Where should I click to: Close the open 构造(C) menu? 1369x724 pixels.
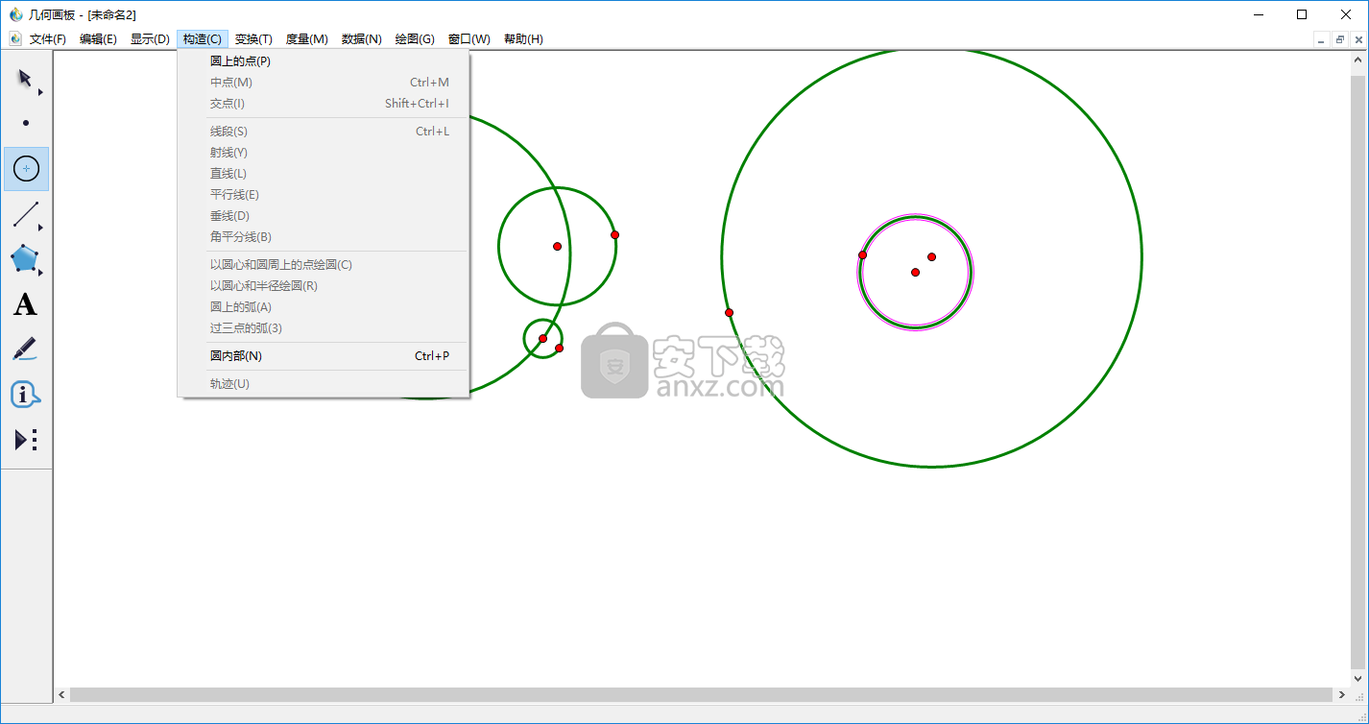point(203,39)
